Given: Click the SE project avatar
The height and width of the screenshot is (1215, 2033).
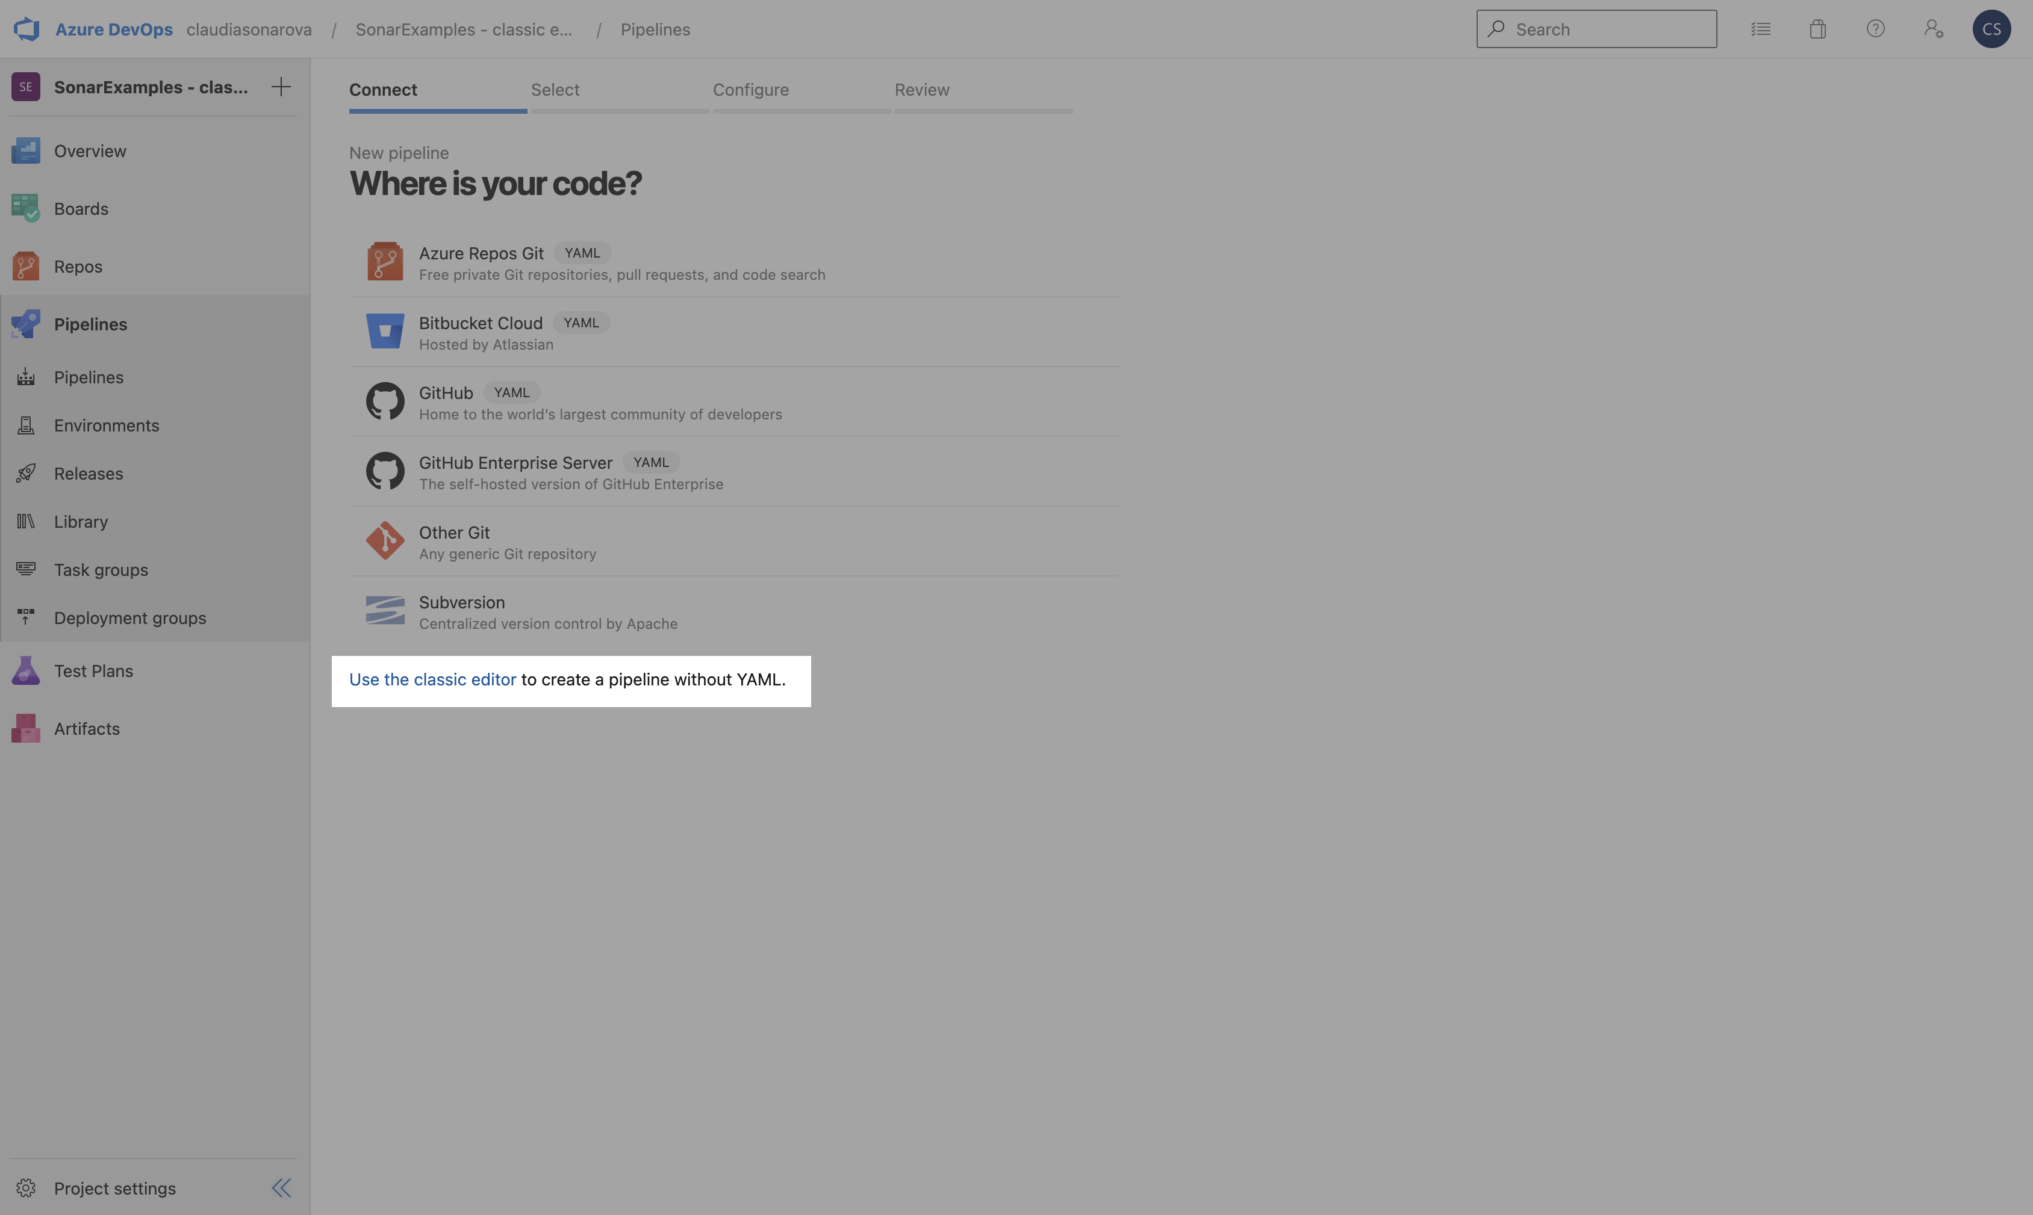Looking at the screenshot, I should click(25, 87).
